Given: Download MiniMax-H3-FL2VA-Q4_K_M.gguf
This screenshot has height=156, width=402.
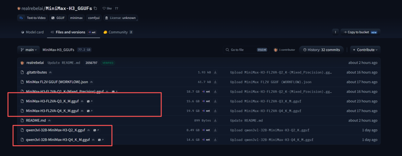Looking at the screenshot, I should click(x=216, y=111).
